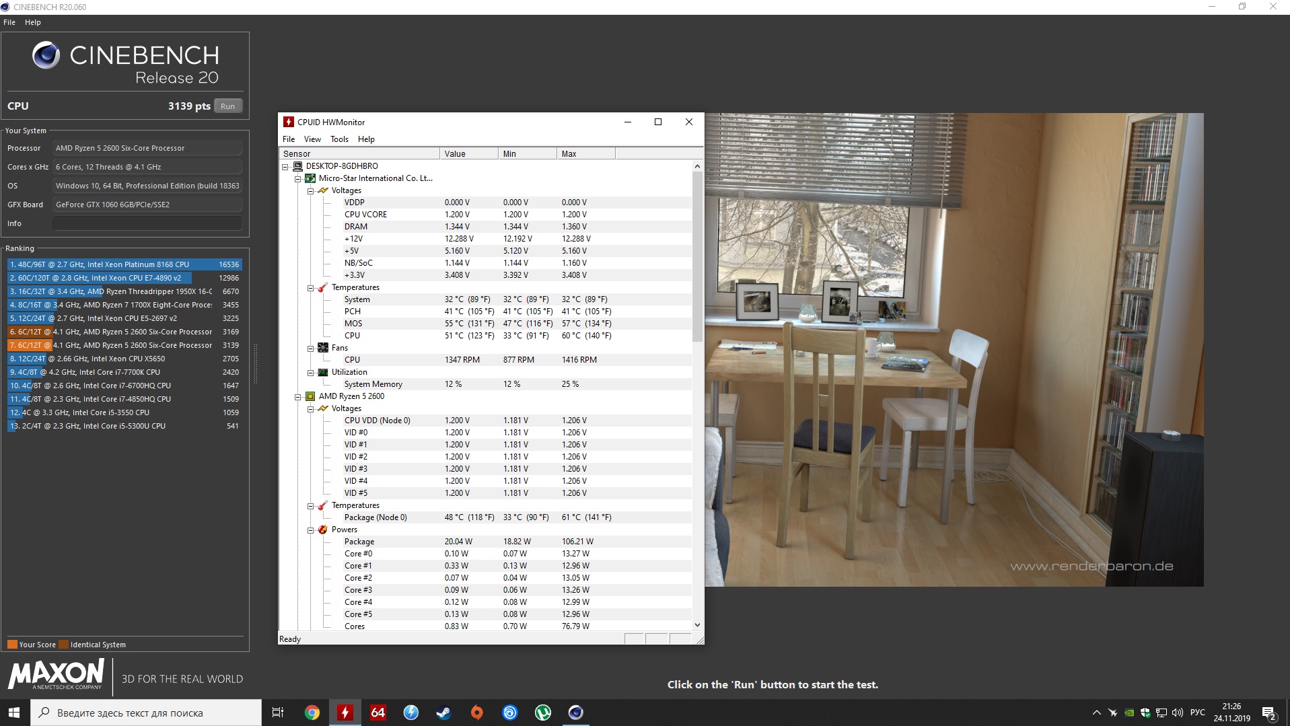The height and width of the screenshot is (726, 1290).
Task: Click the Min column header
Action: [x=528, y=153]
